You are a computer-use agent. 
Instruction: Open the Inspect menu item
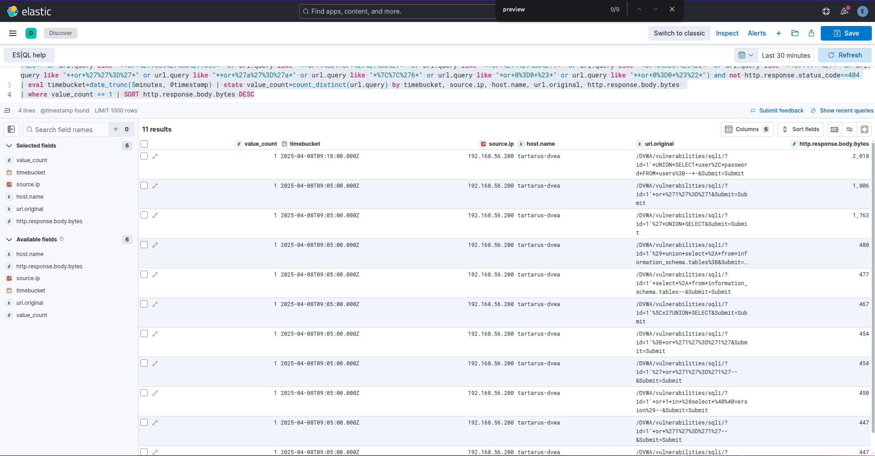pos(727,33)
